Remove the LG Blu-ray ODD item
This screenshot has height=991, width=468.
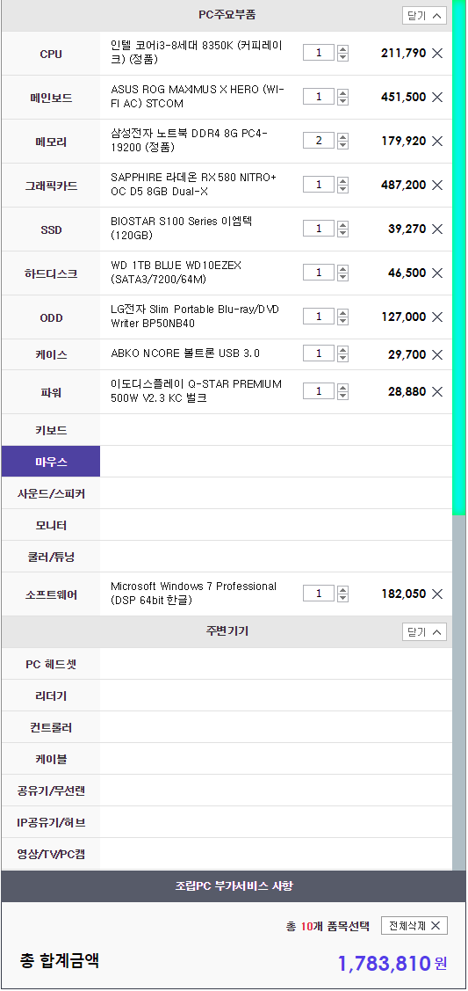point(437,317)
